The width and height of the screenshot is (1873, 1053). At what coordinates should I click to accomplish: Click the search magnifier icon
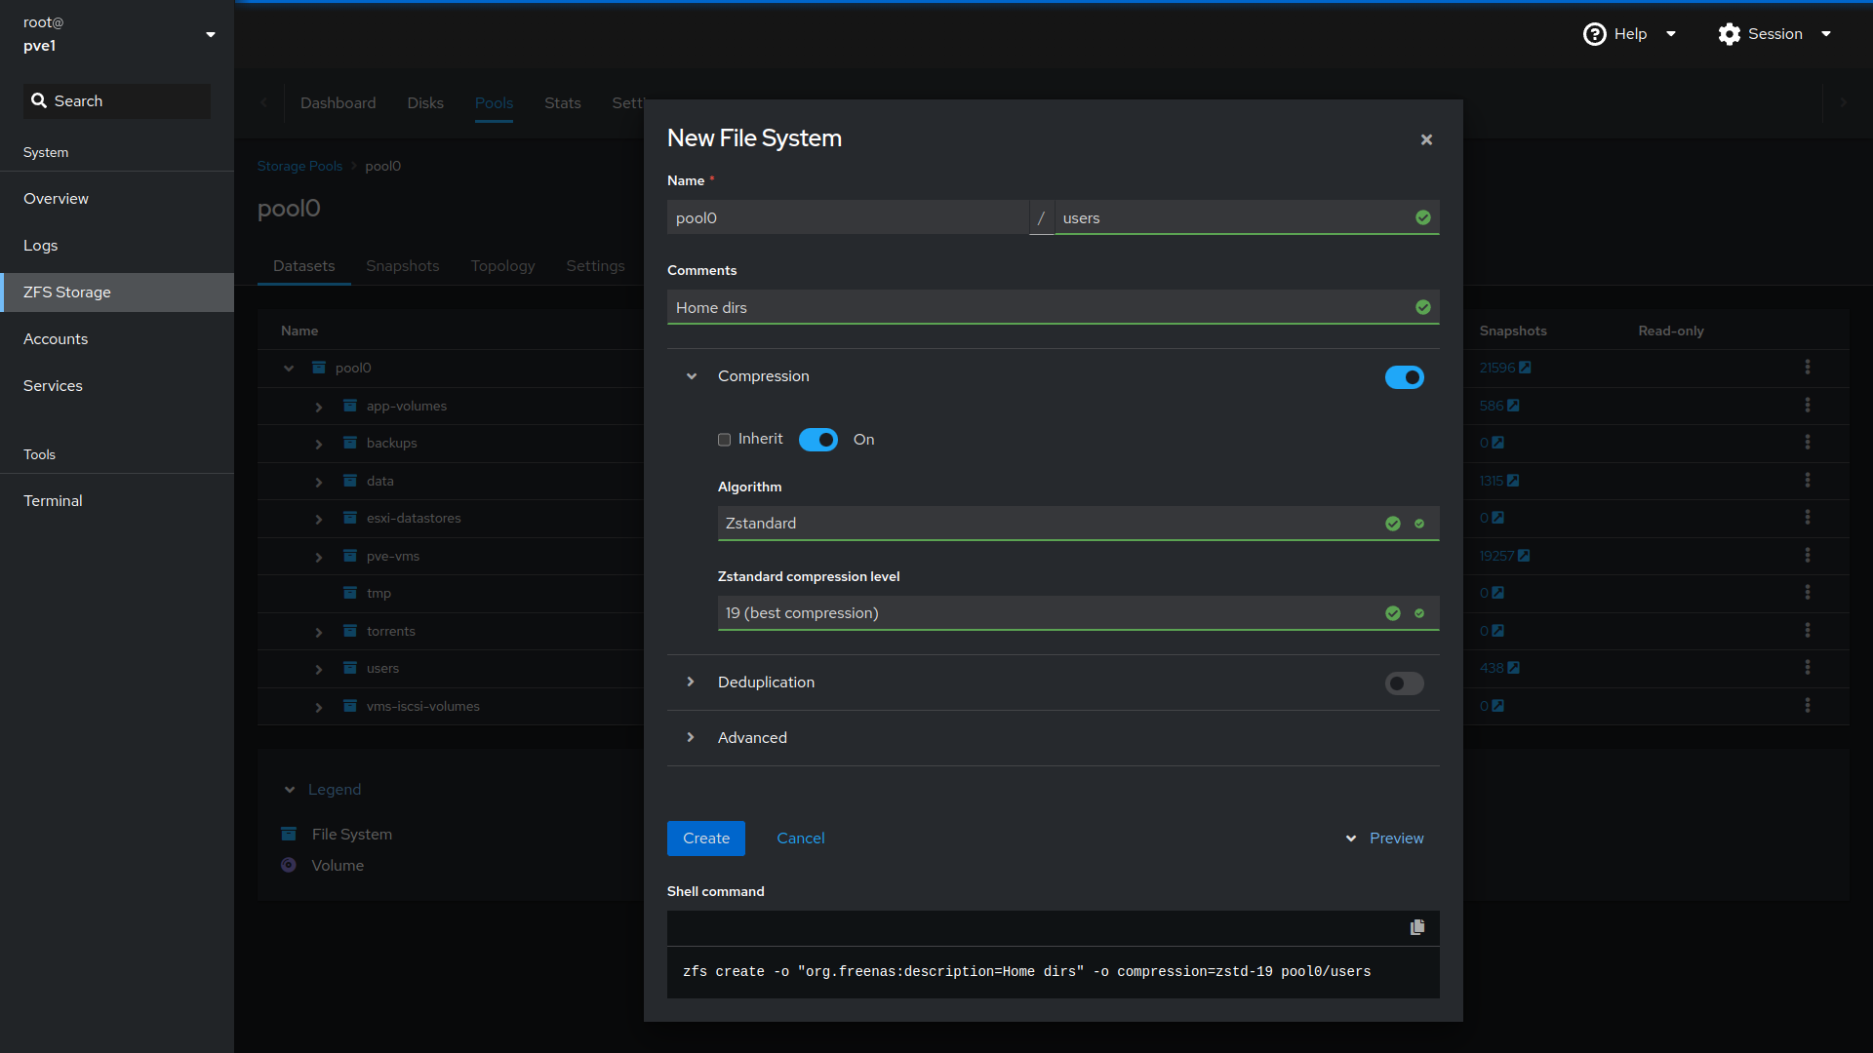tap(39, 100)
